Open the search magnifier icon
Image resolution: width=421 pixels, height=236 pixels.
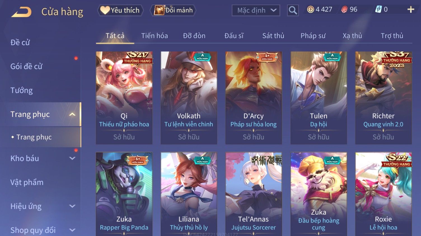293,11
